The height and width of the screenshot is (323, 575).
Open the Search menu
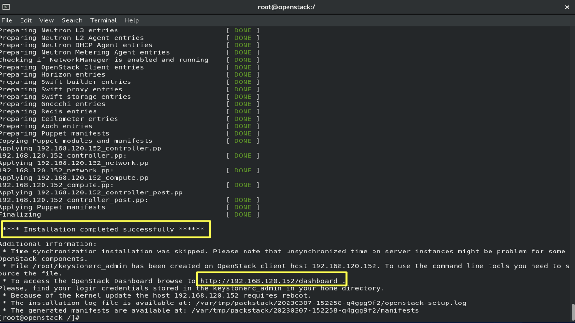point(72,20)
